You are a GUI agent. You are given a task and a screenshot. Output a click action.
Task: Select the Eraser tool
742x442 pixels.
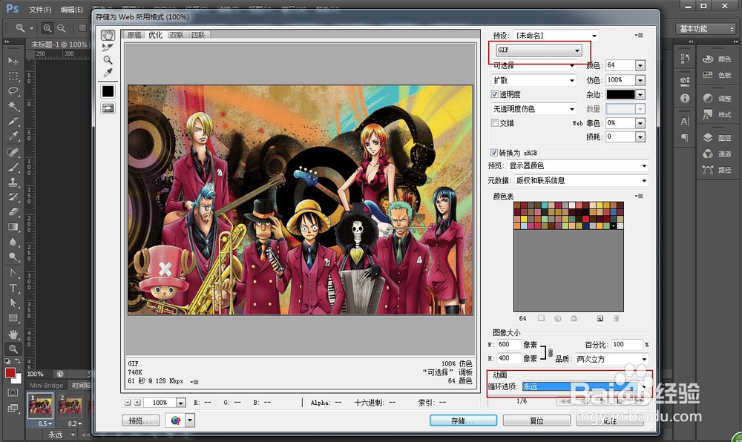pyautogui.click(x=13, y=212)
